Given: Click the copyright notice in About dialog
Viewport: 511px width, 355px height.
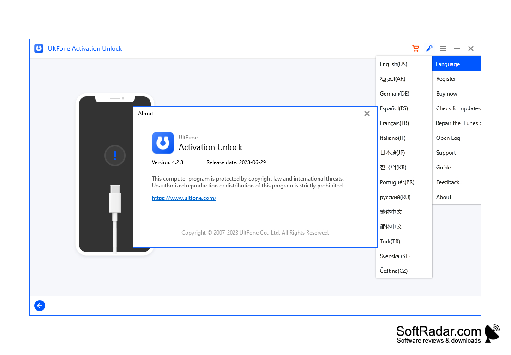Looking at the screenshot, I should [255, 233].
